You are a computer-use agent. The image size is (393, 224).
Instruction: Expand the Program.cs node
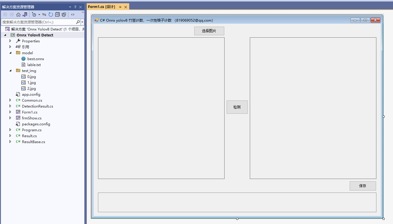[x=10, y=130]
